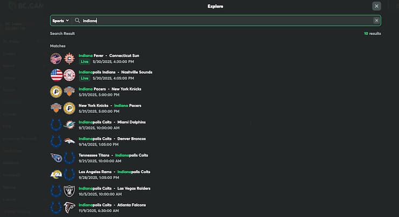
Task: Open the Sports category dropdown
Action: coord(60,21)
